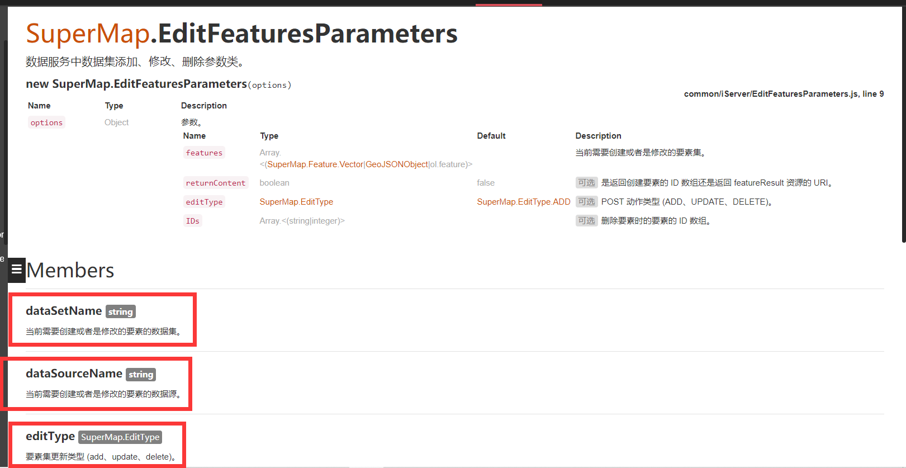The width and height of the screenshot is (906, 468).
Task: Click the Members section heading
Action: [70, 271]
